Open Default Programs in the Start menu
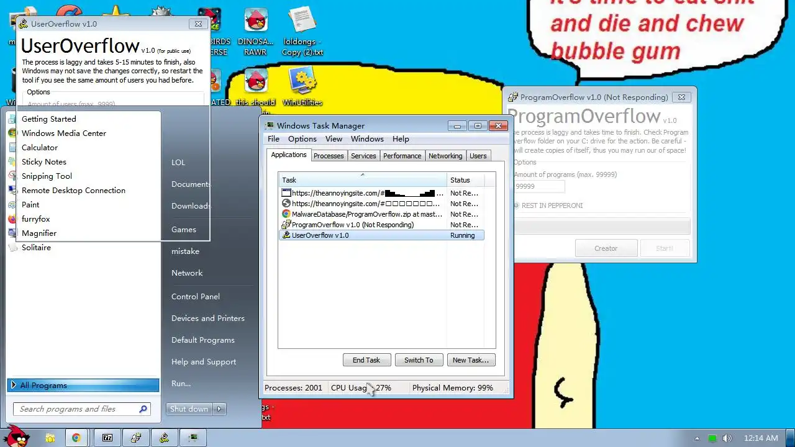 203,340
